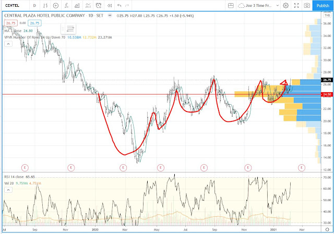Click the 10.538M VPVR up volume value
The height and width of the screenshot is (234, 334).
pos(74,38)
